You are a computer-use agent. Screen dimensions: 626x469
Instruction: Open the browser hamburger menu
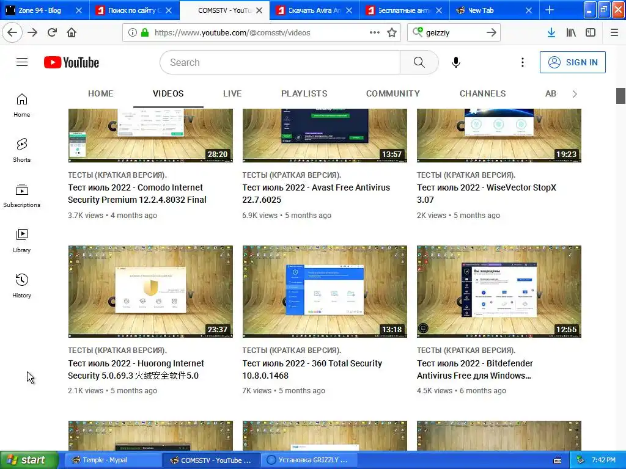[x=614, y=33]
